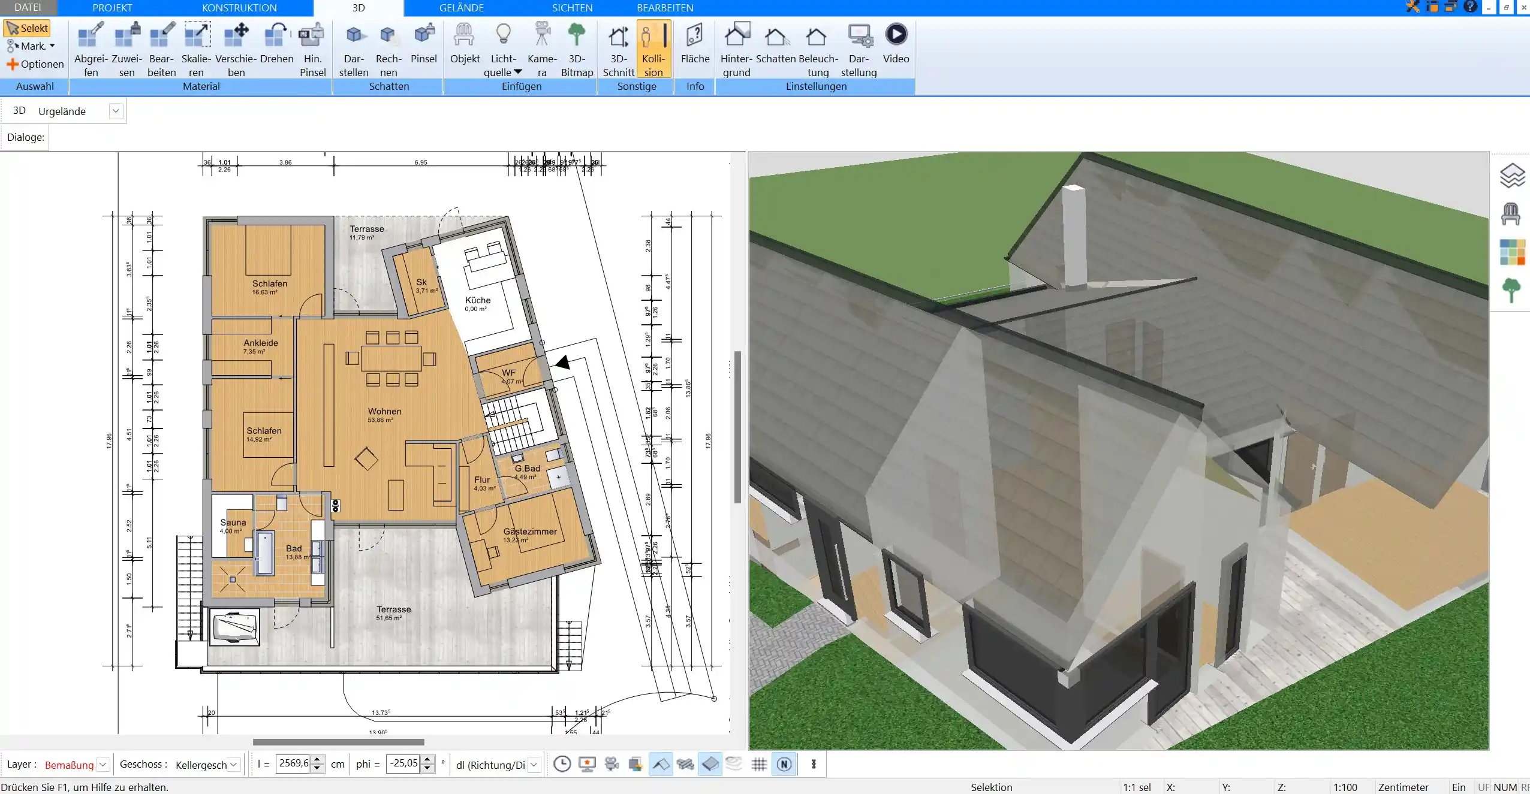Decrease the phi angle stepper
Viewport: 1530px width, 794px height.
(x=427, y=768)
